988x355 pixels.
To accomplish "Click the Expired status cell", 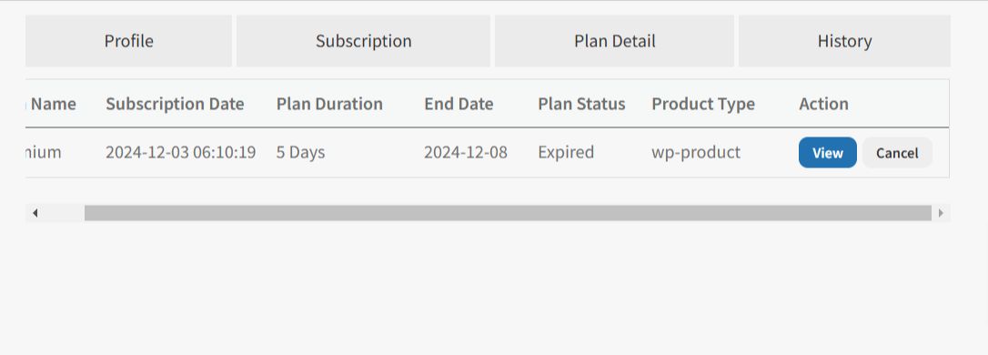I will [x=566, y=153].
